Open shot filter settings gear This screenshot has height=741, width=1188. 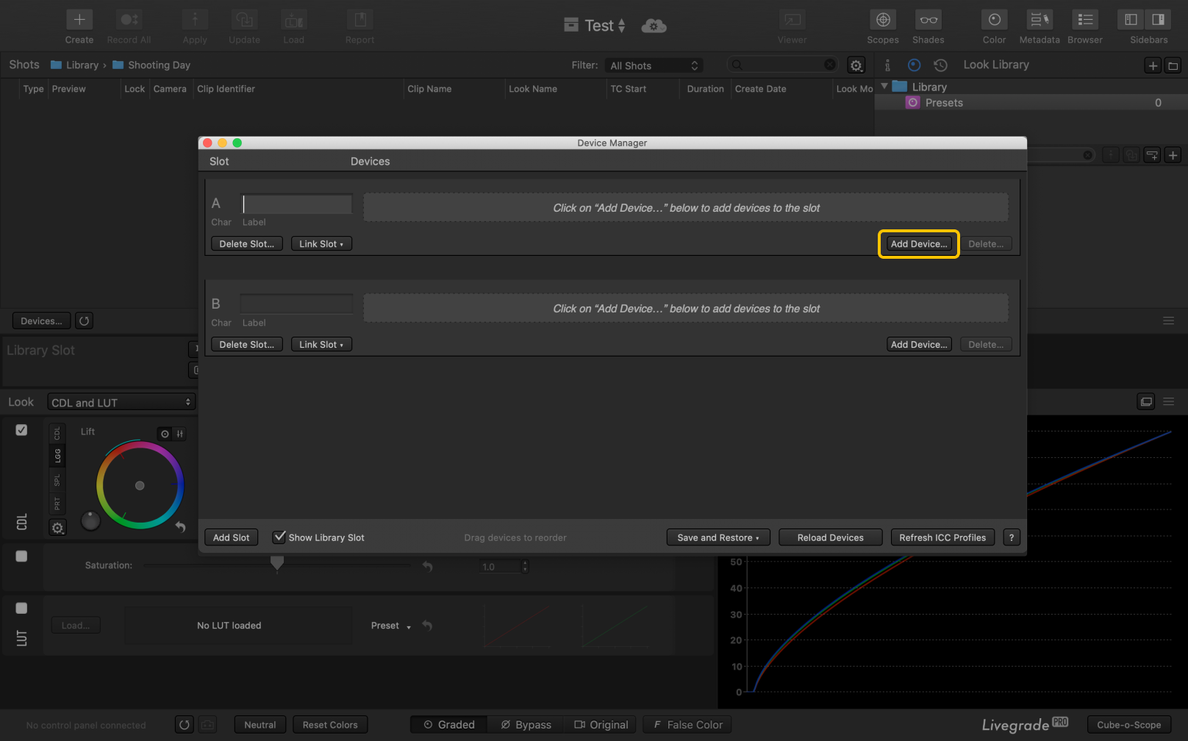[856, 65]
